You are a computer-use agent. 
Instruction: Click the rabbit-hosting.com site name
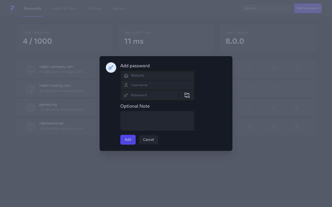pos(55,85)
